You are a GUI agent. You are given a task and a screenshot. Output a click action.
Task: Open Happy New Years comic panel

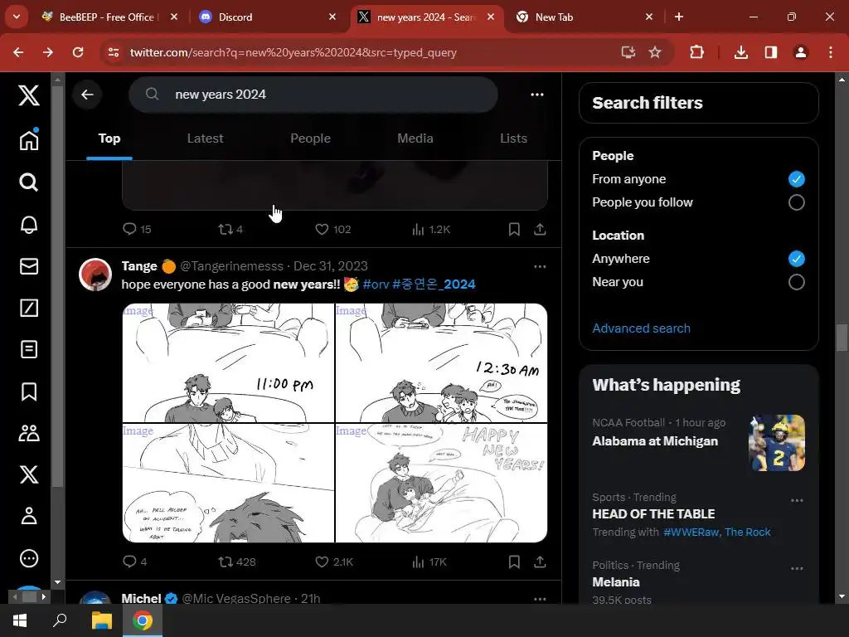tap(441, 483)
